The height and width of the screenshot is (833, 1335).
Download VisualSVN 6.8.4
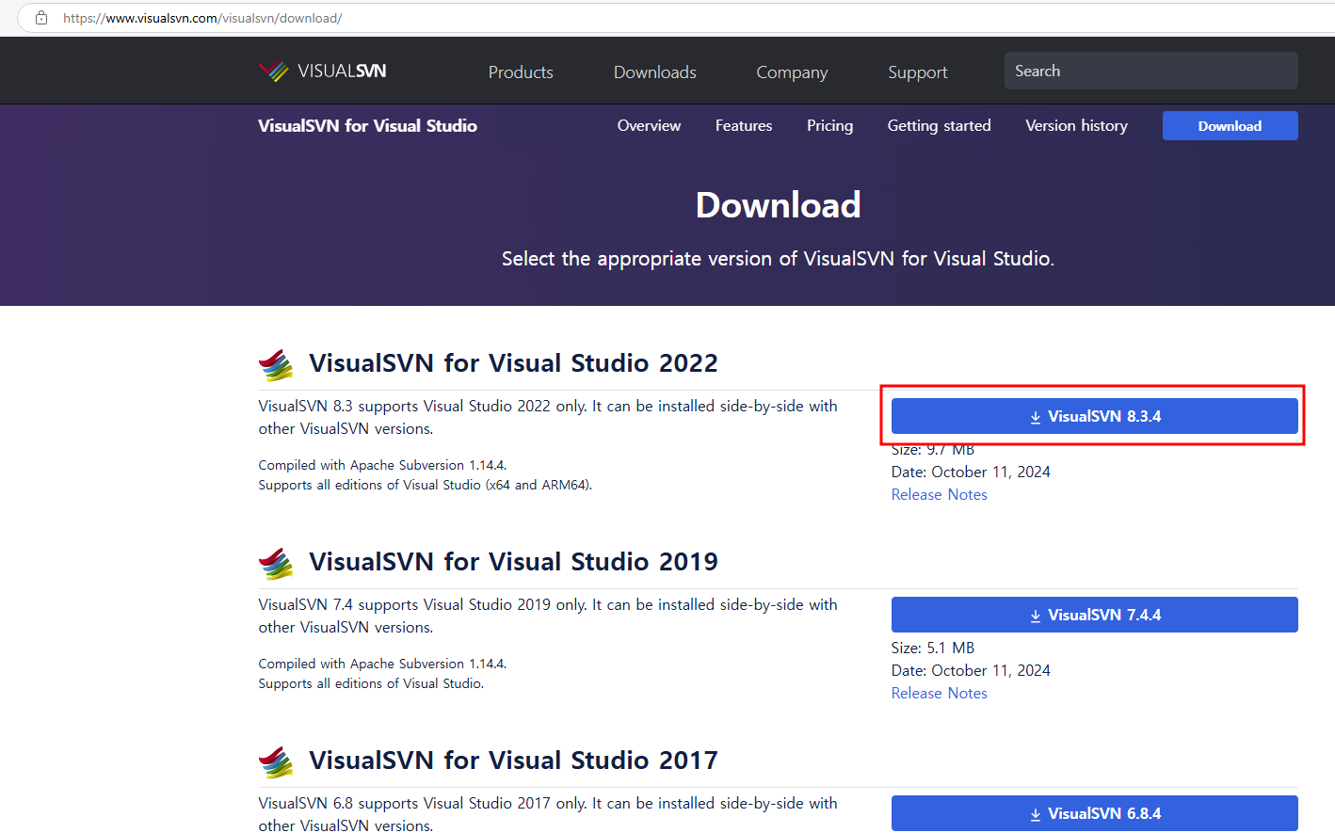pyautogui.click(x=1094, y=813)
